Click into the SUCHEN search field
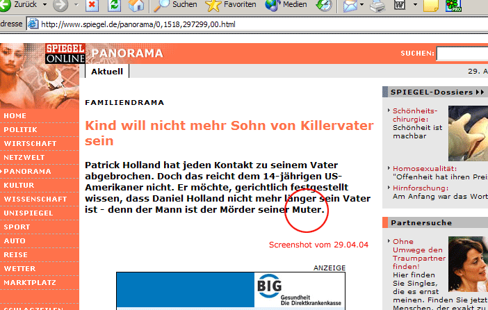Viewport: 488px width, 310px height. (462, 54)
